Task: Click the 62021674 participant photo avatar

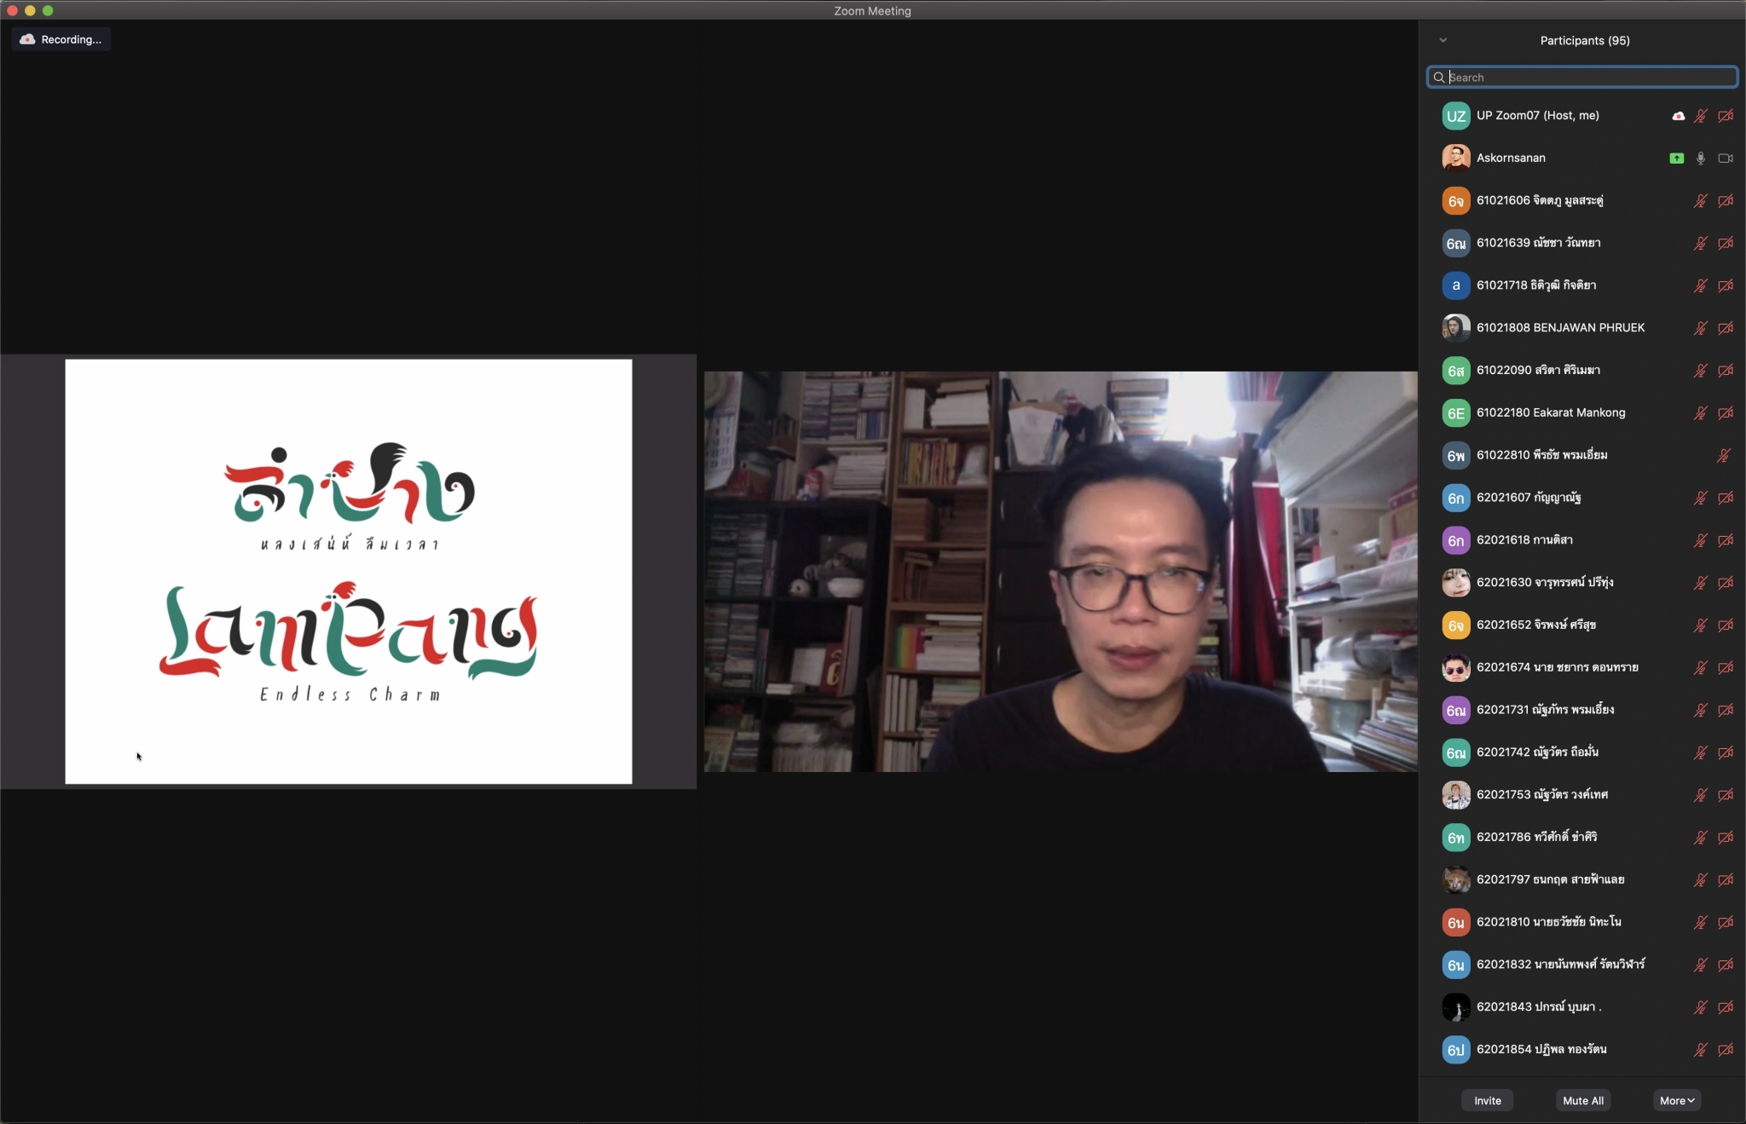Action: click(1455, 668)
